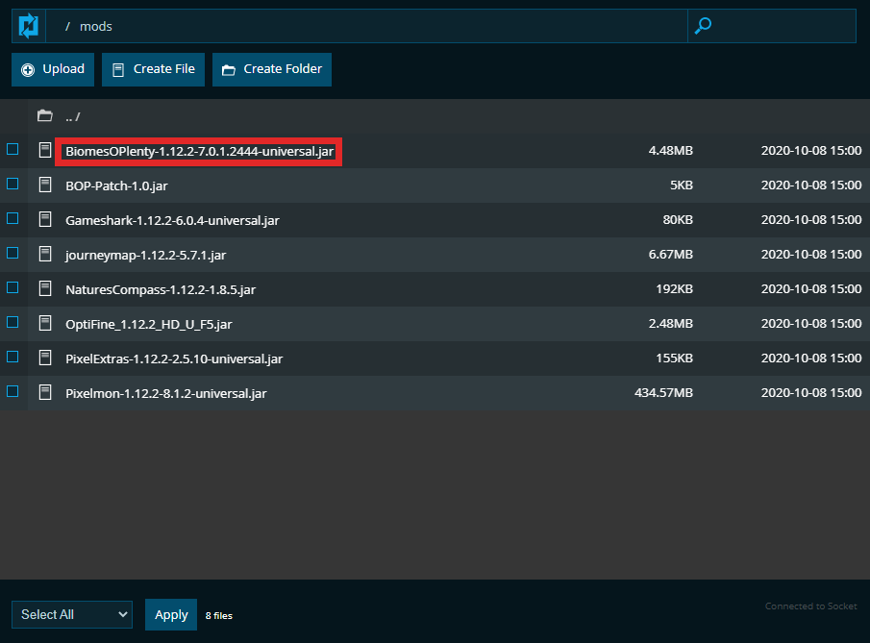This screenshot has width=870, height=643.
Task: Click Connected to Socket status text
Action: tap(810, 606)
